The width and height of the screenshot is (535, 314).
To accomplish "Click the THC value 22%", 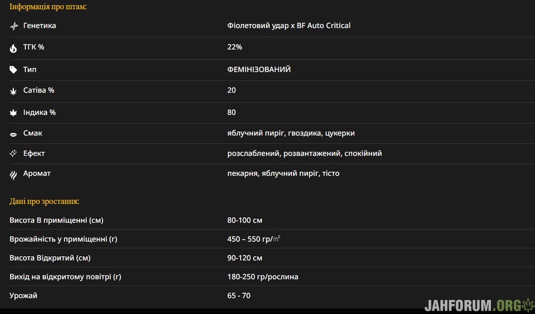I will (235, 47).
